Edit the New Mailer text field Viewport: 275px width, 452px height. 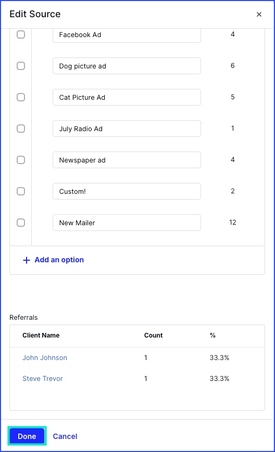click(127, 223)
